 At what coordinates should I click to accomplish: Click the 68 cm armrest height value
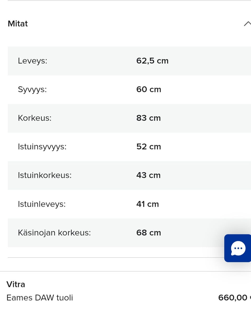(149, 233)
